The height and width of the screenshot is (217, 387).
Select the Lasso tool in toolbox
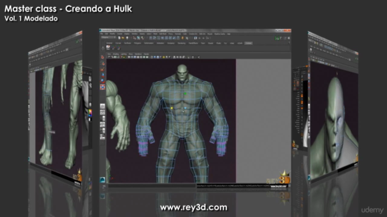tap(103, 63)
